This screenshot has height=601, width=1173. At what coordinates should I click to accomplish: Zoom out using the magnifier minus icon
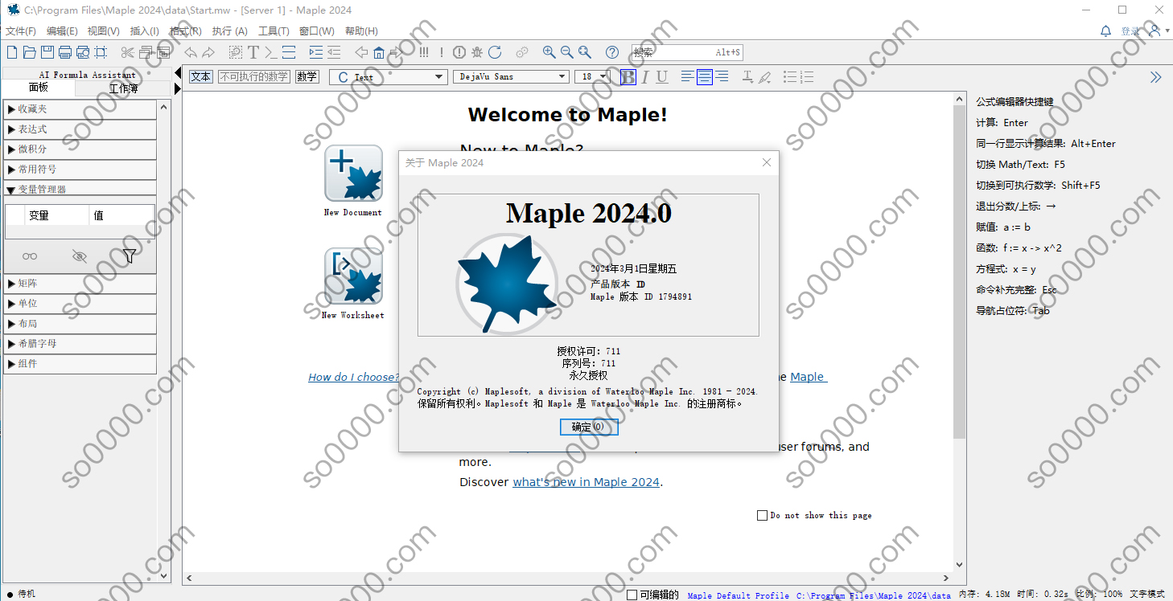(567, 52)
